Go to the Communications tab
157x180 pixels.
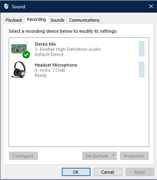[x=84, y=20]
